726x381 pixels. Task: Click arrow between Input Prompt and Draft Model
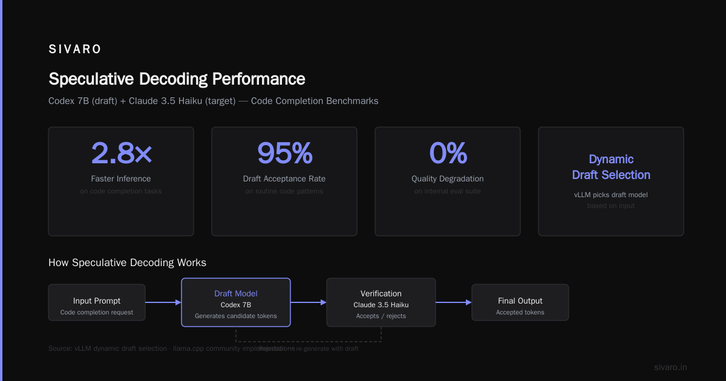coord(163,302)
